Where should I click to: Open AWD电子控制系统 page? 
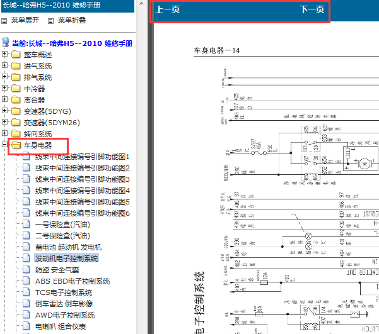[65, 315]
